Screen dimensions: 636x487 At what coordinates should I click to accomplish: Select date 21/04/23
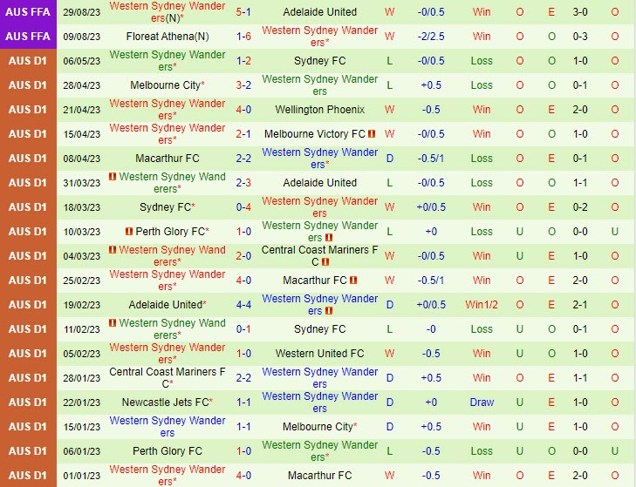(81, 110)
